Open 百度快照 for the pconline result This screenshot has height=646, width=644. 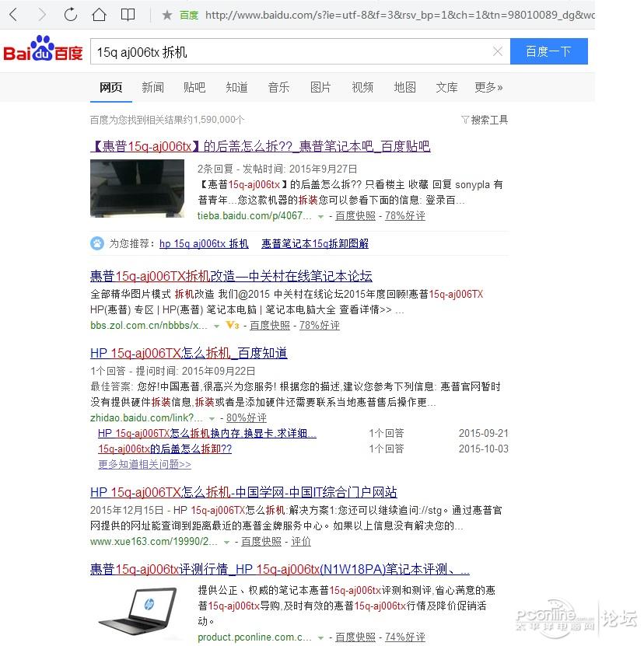pos(355,637)
